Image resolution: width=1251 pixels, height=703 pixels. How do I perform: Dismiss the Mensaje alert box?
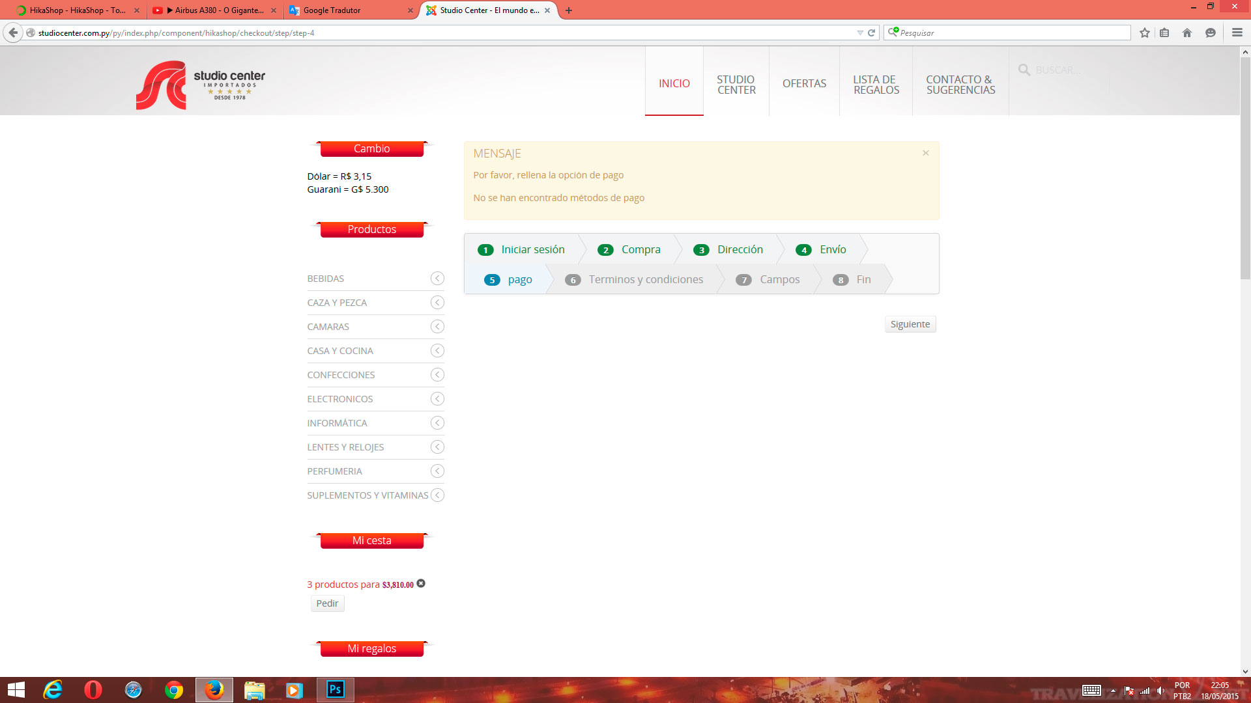925,153
